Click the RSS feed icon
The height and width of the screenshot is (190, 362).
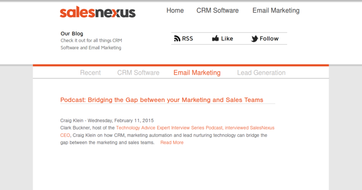(x=177, y=38)
